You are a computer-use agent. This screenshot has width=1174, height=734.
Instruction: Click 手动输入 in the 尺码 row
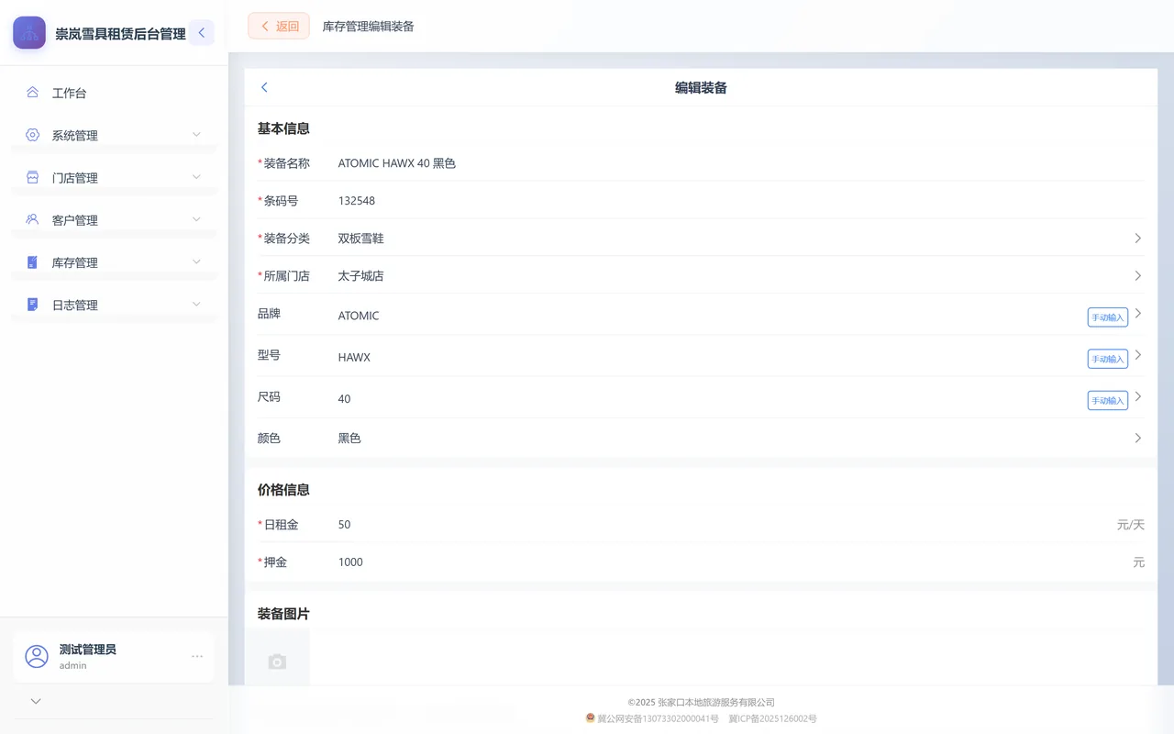pyautogui.click(x=1108, y=400)
